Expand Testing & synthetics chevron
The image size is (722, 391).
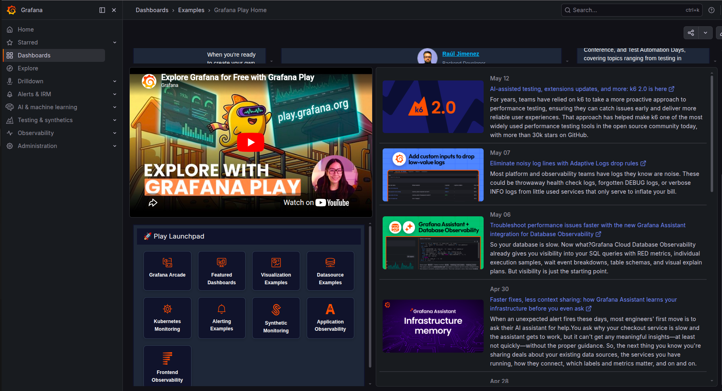(115, 120)
